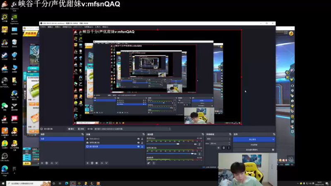Pop out the Sources dock panel

click(144, 134)
